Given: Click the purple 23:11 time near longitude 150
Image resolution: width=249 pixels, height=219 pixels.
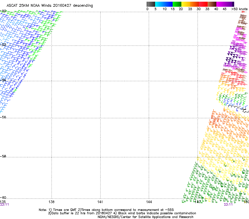Looking at the screenshot, I should pos(228,205).
